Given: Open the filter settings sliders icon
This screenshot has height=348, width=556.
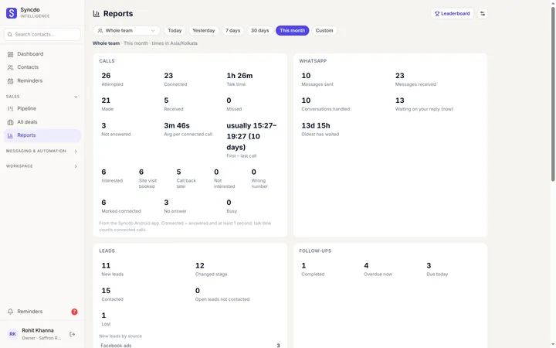Looking at the screenshot, I should click(482, 13).
